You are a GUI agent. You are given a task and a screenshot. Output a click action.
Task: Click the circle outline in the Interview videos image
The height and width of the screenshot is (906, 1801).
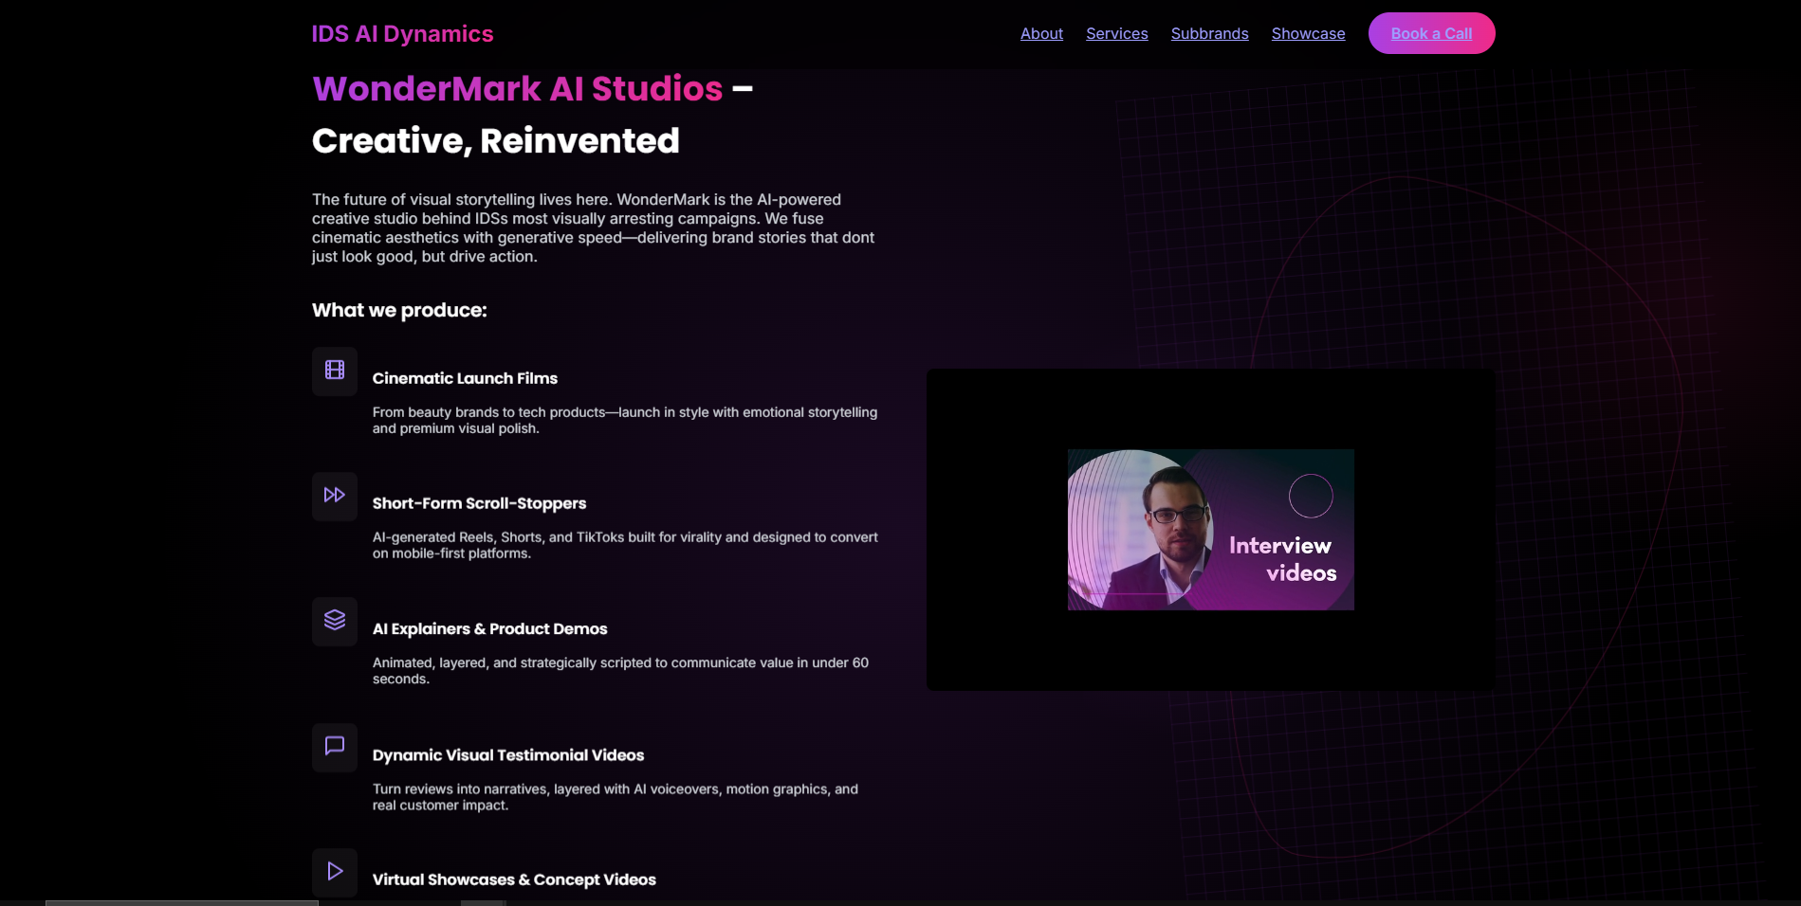click(x=1311, y=496)
